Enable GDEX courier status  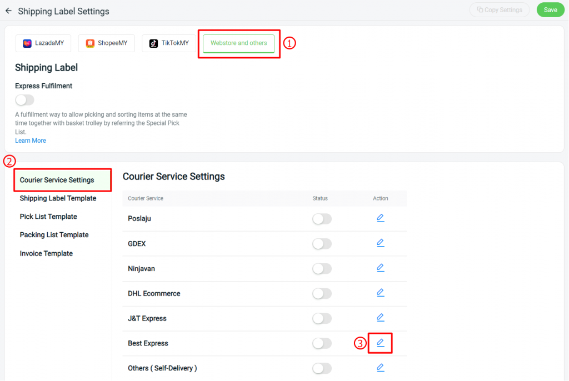[322, 244]
